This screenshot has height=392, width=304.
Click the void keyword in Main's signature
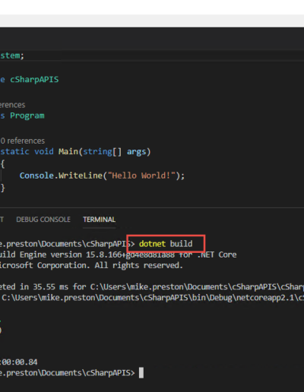[44, 152]
